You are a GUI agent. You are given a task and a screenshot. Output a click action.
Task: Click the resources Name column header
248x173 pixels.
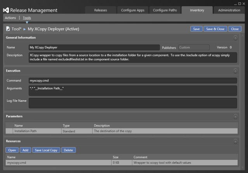coord(11,157)
